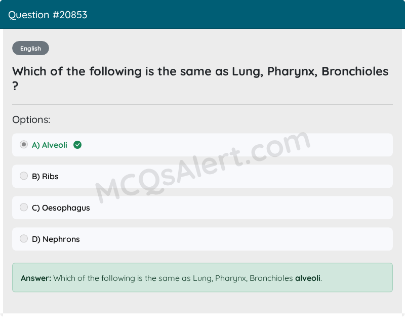Select option D Nephrons

click(x=56, y=239)
